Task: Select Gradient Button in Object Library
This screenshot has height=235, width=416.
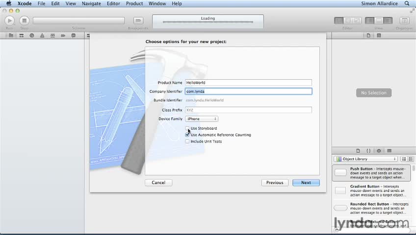Action: pyautogui.click(x=371, y=190)
